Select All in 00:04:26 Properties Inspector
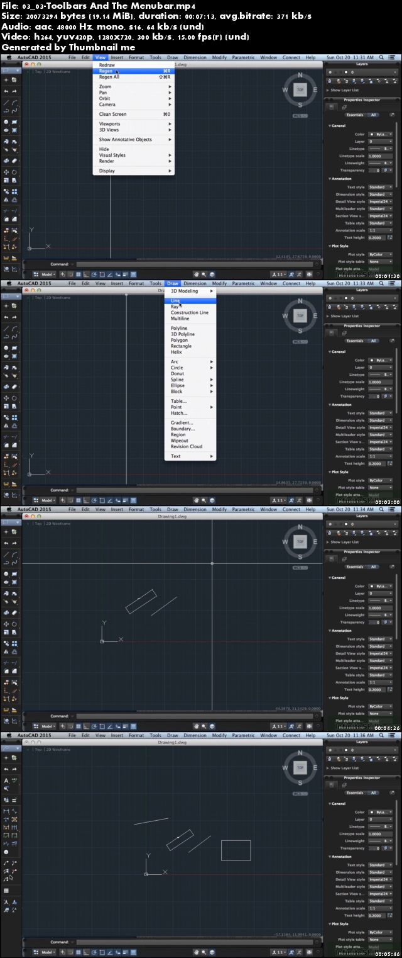Image resolution: width=402 pixels, height=958 pixels. [373, 567]
